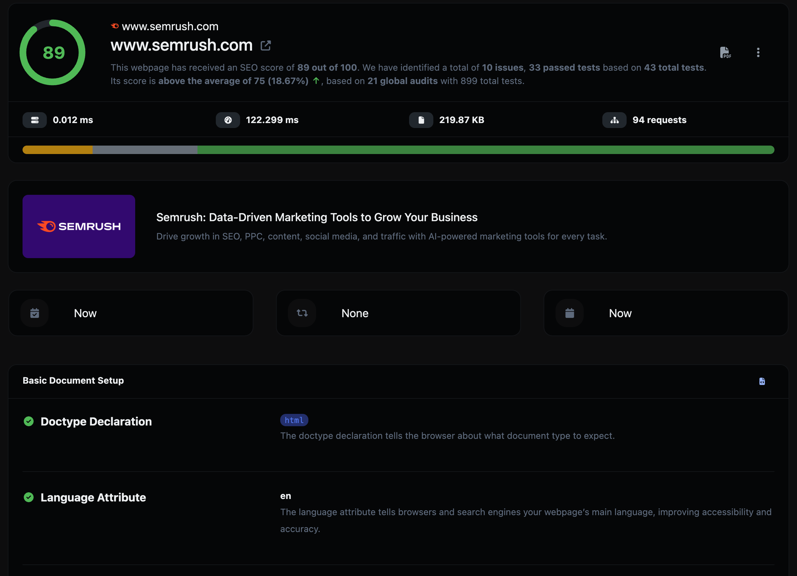Click the calendar-check icon in first Now card
This screenshot has width=797, height=576.
34,313
